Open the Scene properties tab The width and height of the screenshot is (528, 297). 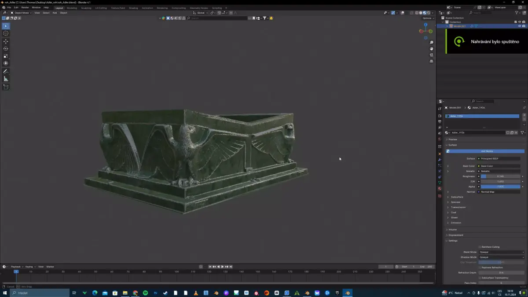[440, 133]
